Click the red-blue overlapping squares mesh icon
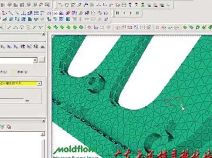Screen dimensions: 212x158 tap(68, 13)
